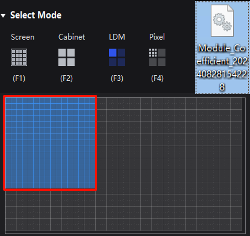
Task: Click the Select Mode heading text
Action: pos(36,15)
